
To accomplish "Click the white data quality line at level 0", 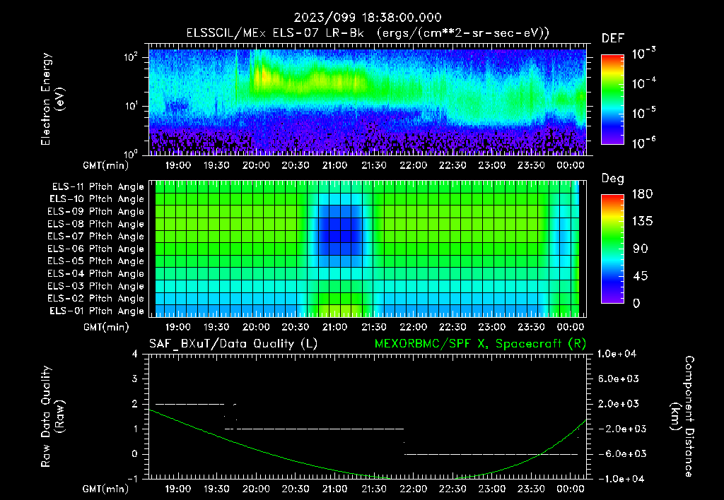I will (x=491, y=454).
